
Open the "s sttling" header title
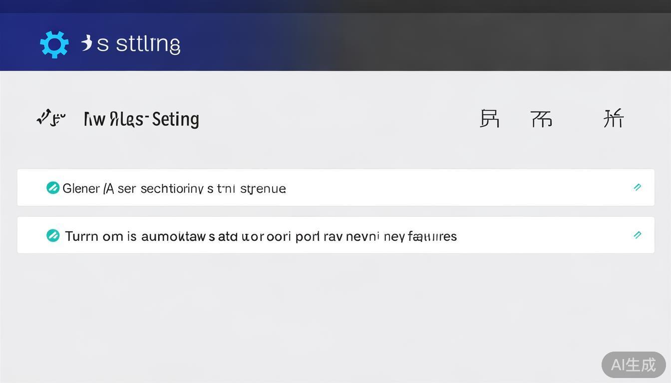pyautogui.click(x=138, y=44)
